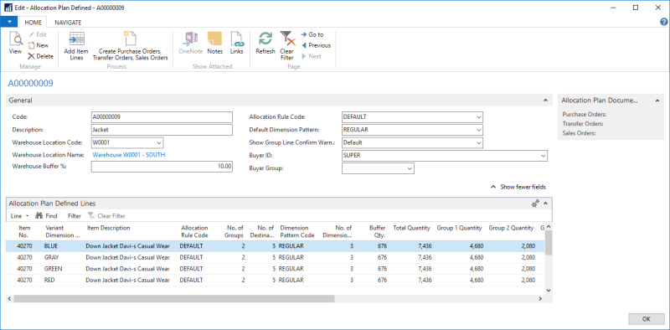
Task: Select the BLUE variant row
Action: coord(275,246)
